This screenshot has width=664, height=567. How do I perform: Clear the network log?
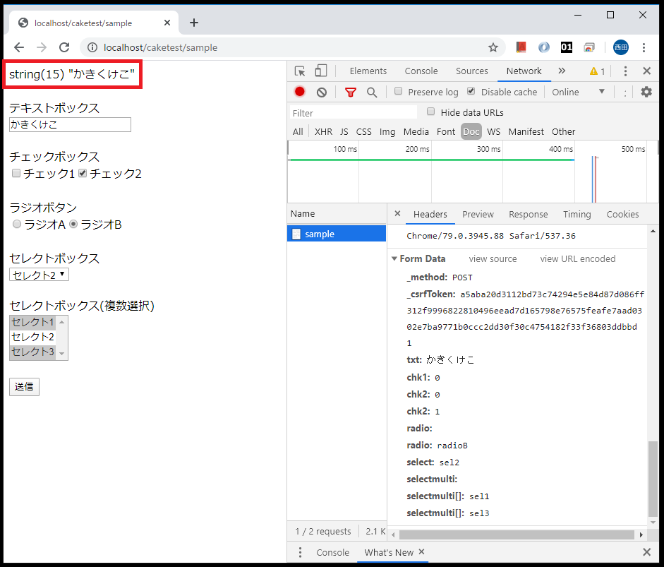click(322, 92)
